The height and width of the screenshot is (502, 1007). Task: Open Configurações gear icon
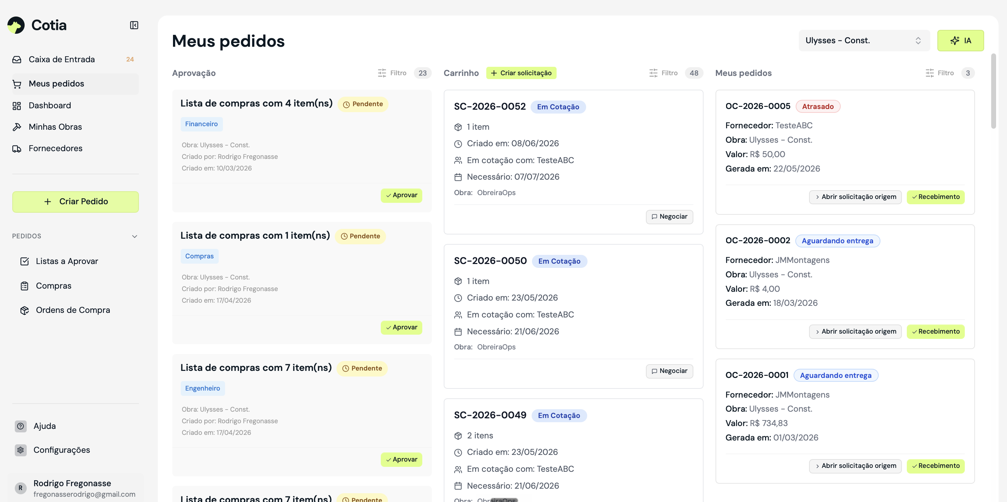click(21, 450)
